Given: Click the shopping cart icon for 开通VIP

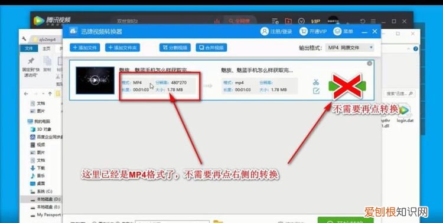Looking at the screenshot, I should (x=303, y=31).
